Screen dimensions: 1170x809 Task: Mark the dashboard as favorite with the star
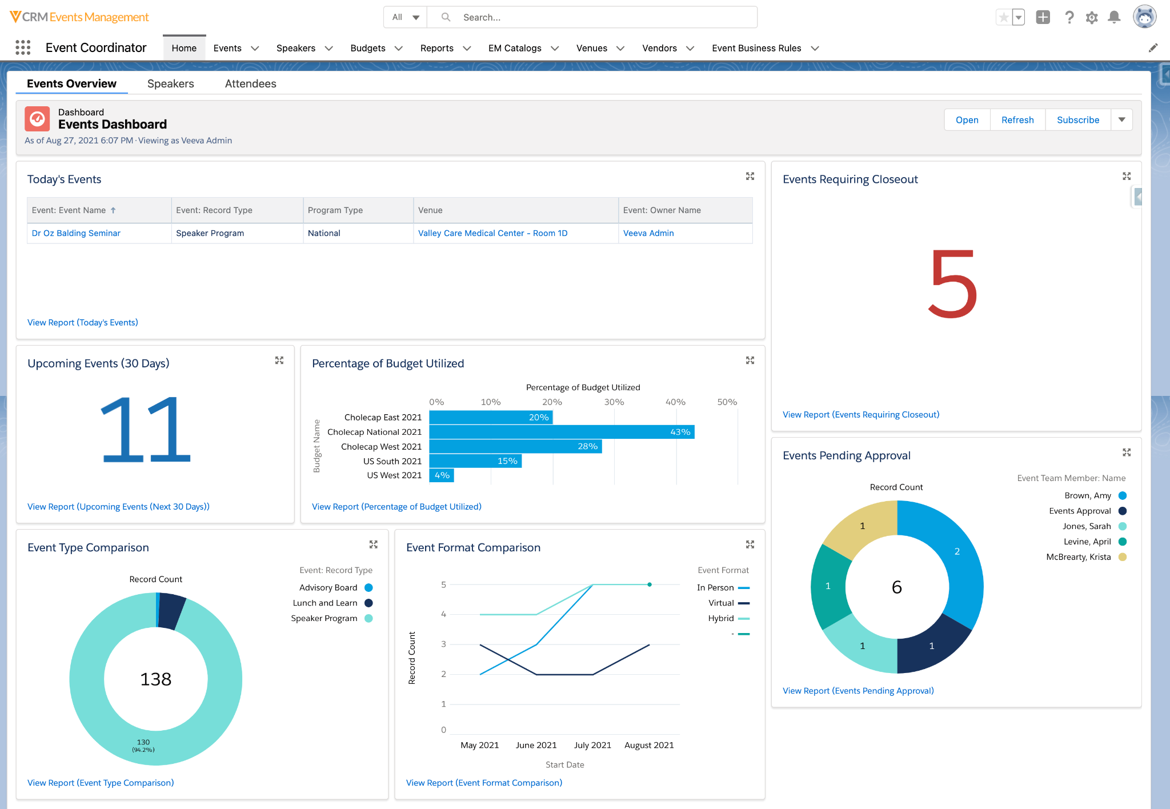click(x=1004, y=18)
